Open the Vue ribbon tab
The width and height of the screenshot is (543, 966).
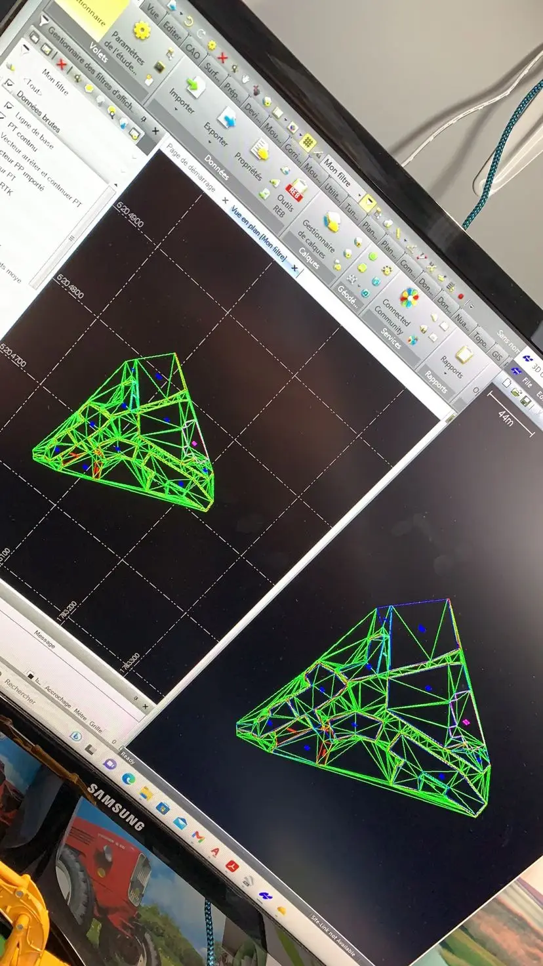coord(152,11)
